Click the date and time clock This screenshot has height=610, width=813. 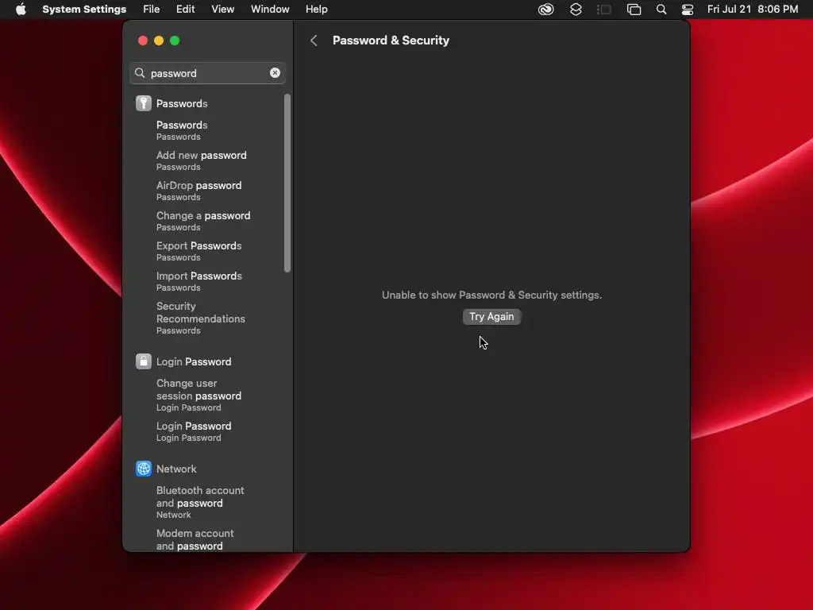click(753, 10)
